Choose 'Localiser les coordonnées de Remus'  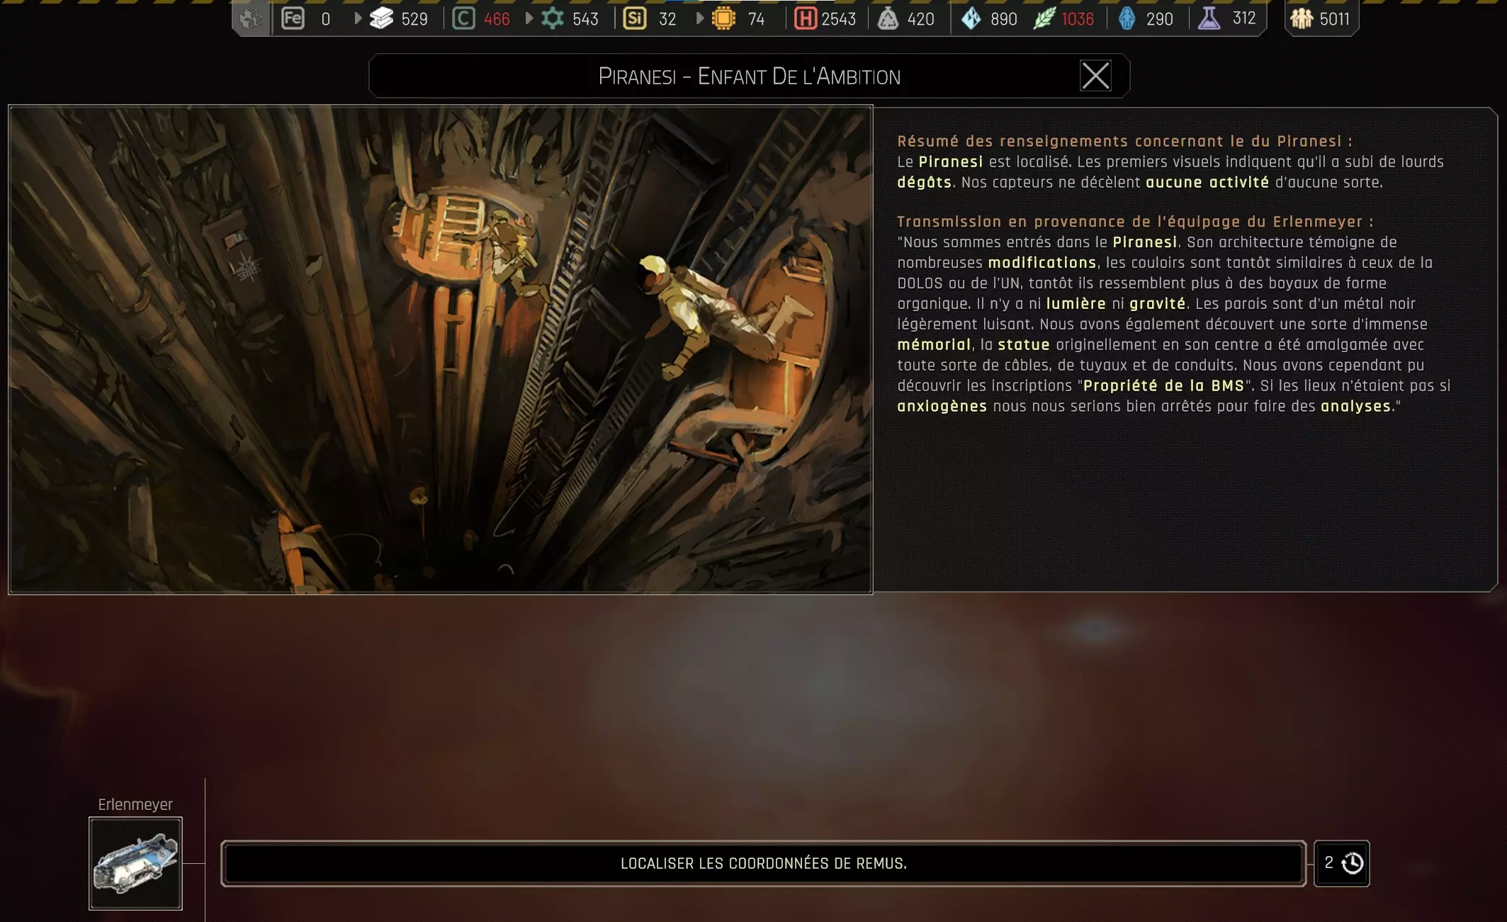[763, 863]
